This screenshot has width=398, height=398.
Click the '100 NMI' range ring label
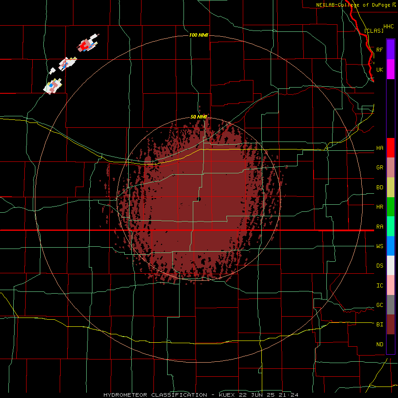pyautogui.click(x=199, y=35)
